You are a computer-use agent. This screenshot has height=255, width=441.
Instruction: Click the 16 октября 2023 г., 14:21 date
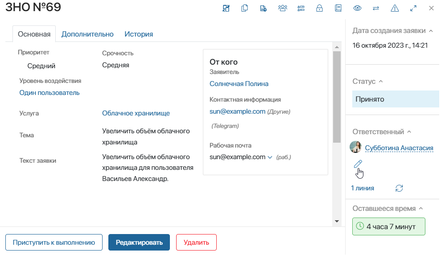pos(390,45)
